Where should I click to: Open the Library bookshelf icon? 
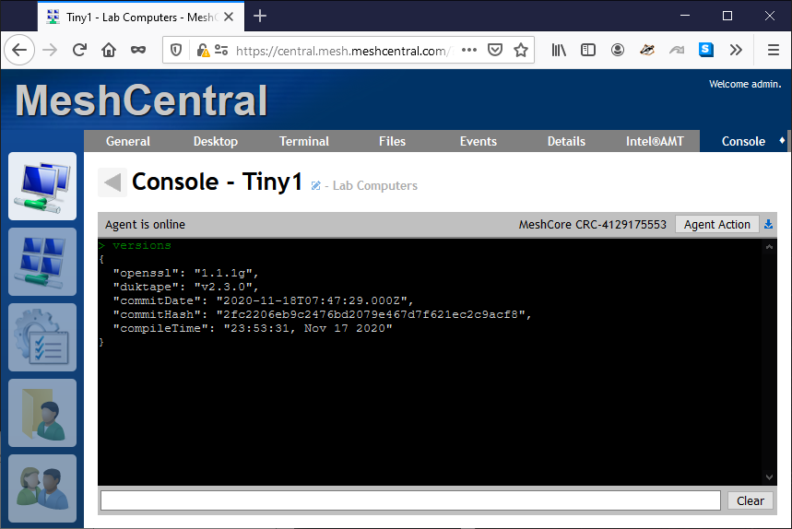coord(559,50)
